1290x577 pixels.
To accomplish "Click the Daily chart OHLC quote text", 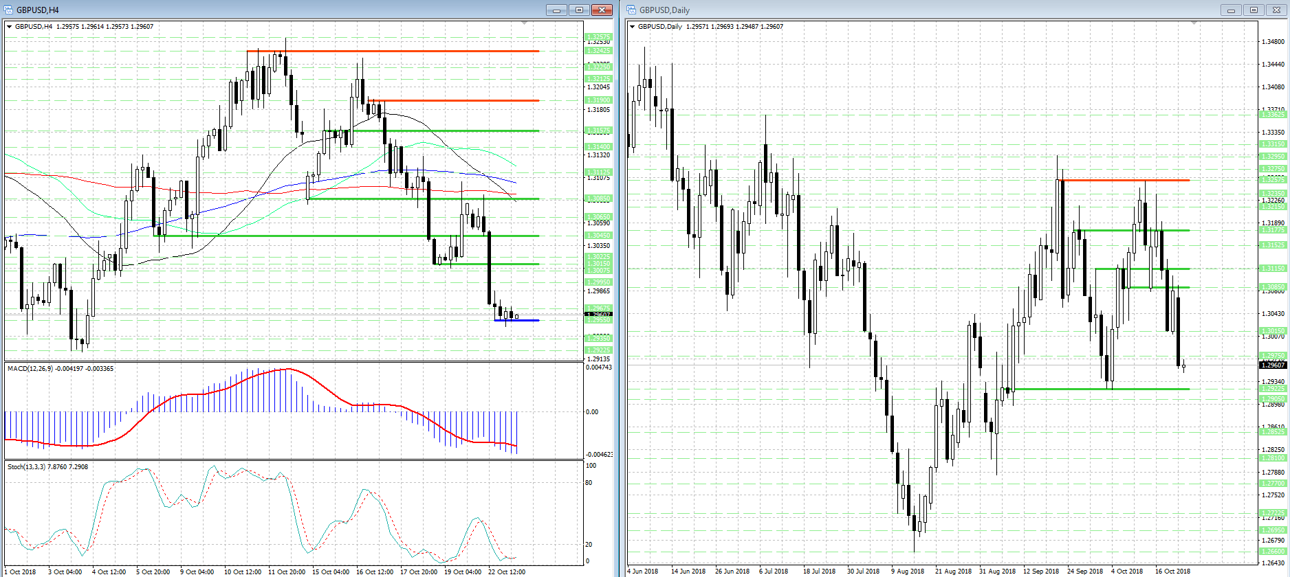I will click(734, 27).
